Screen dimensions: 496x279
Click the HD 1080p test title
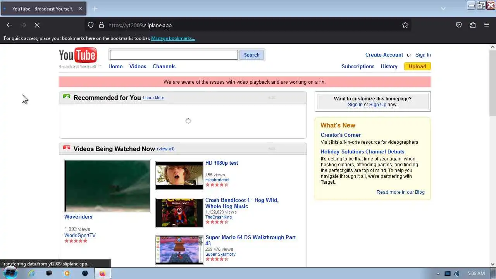(222, 163)
